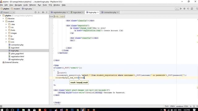Toggle the read-only lock icon in status bar
Image resolution: width=198 pixels, height=111 pixels.
pos(191,106)
